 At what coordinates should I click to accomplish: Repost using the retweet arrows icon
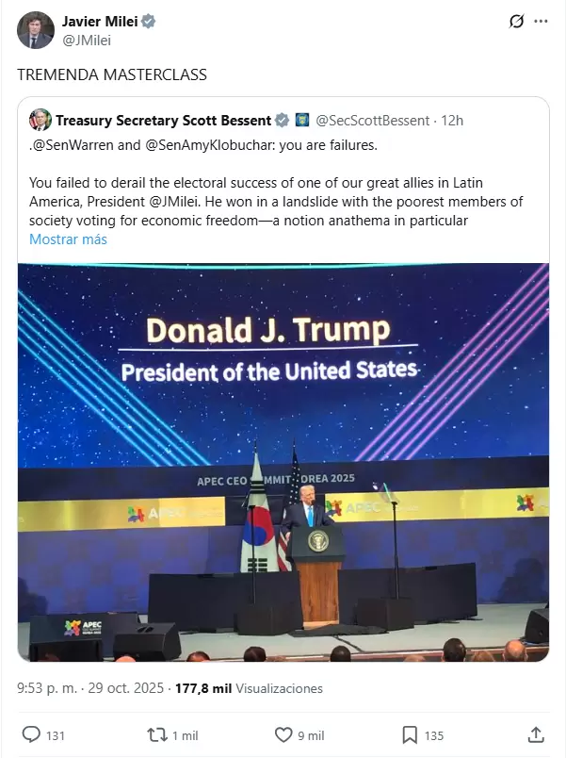(x=156, y=734)
